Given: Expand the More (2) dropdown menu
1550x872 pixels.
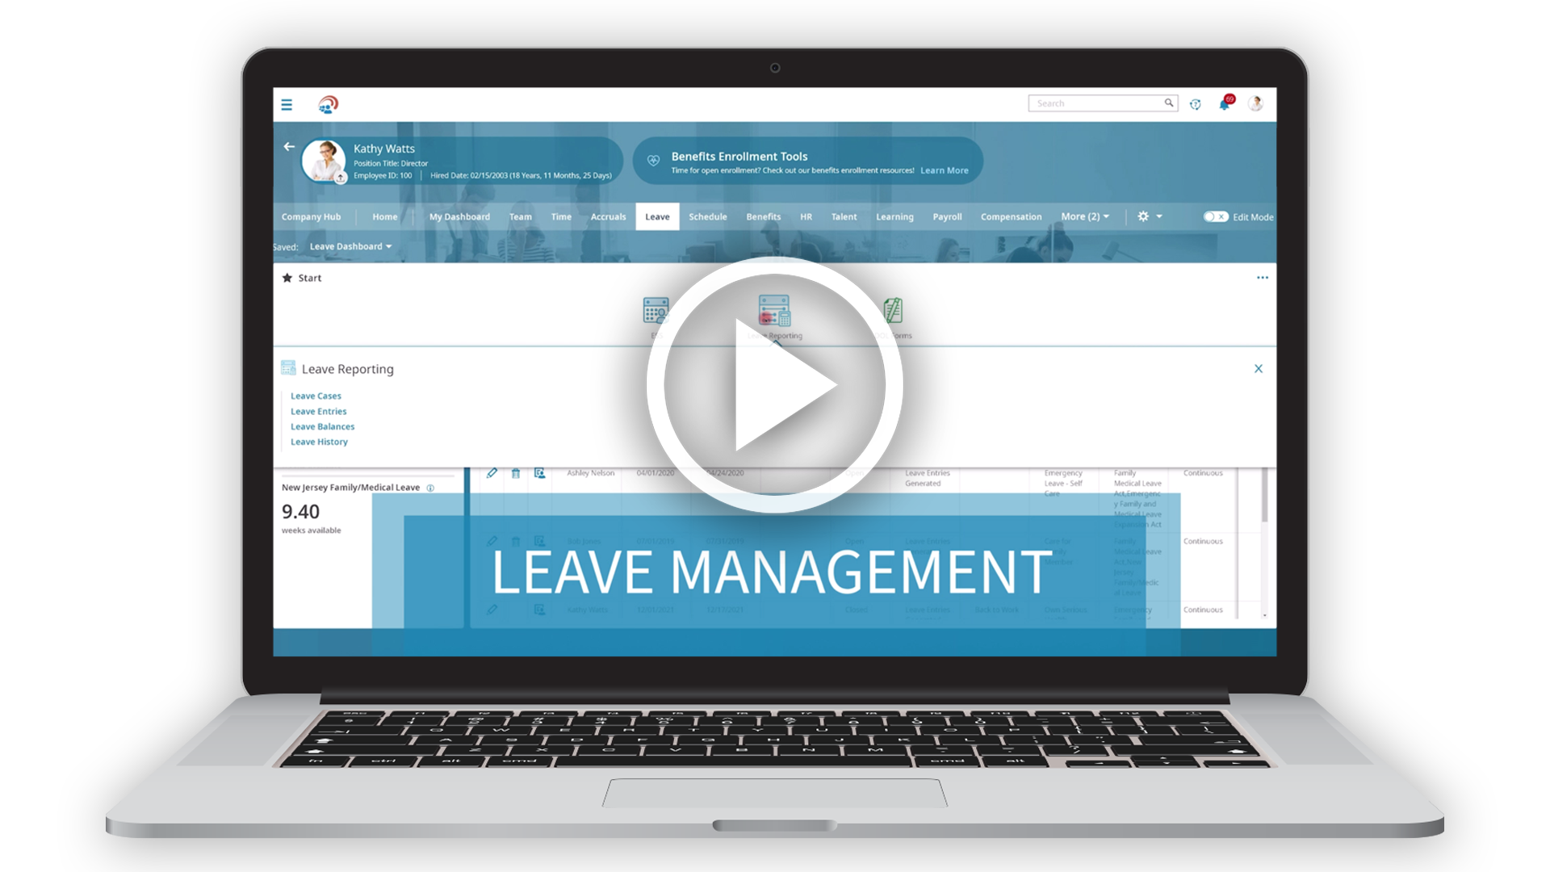Looking at the screenshot, I should [x=1082, y=216].
